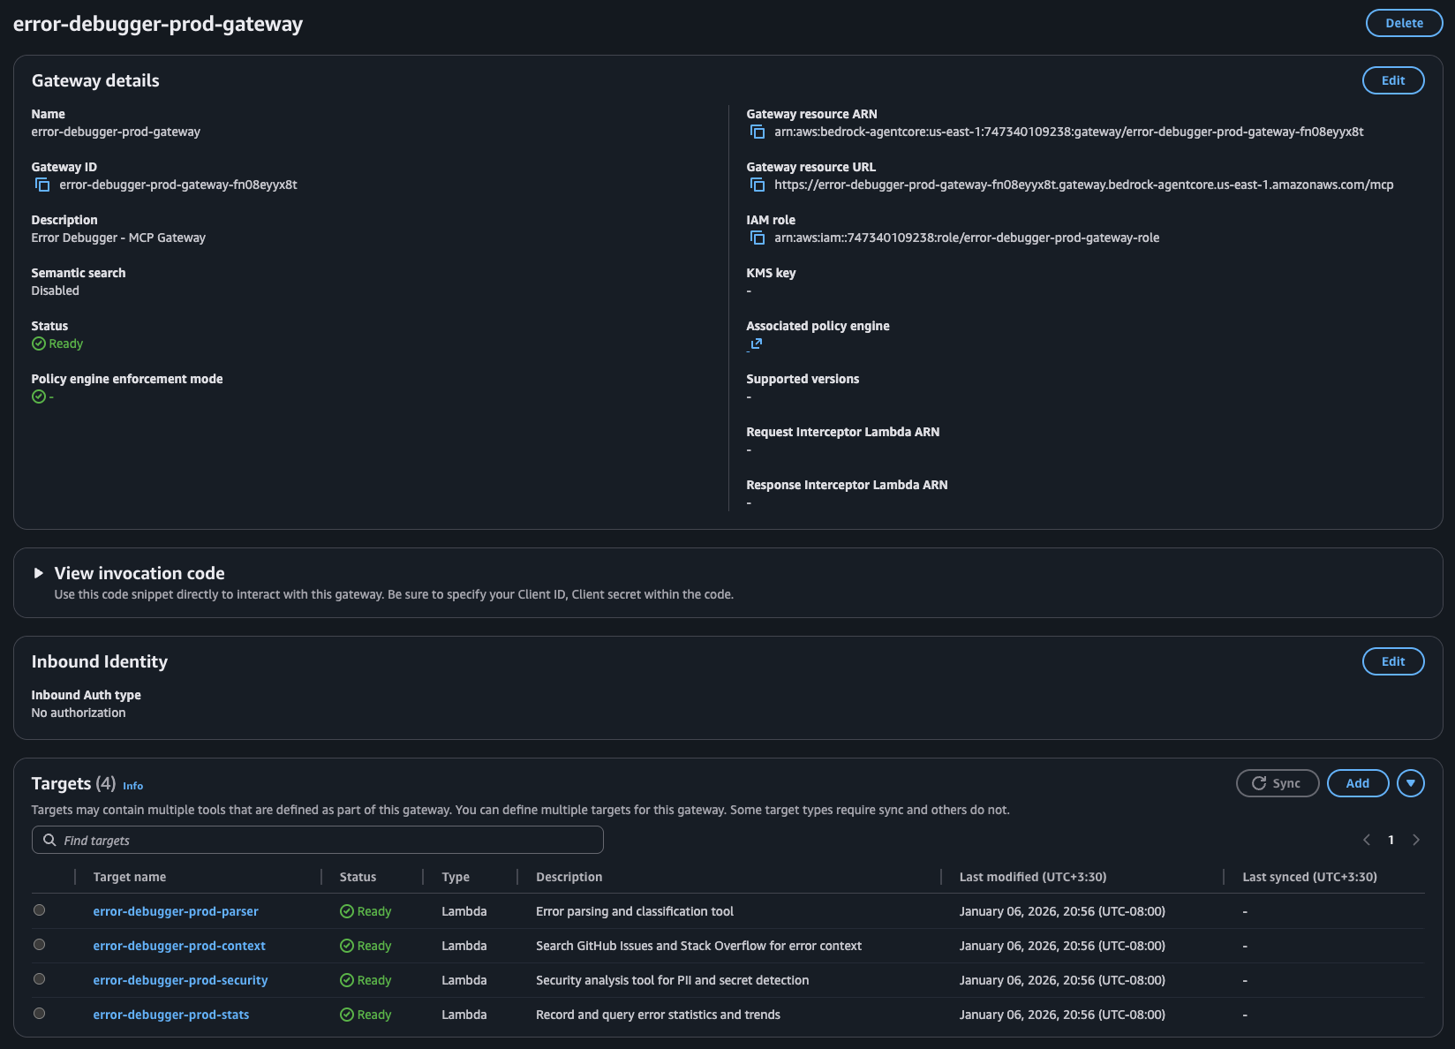Select the error-debugger-prod-security row radio button
1455x1049 pixels.
(39, 978)
